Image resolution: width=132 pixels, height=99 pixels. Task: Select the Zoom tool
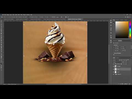point(1,59)
